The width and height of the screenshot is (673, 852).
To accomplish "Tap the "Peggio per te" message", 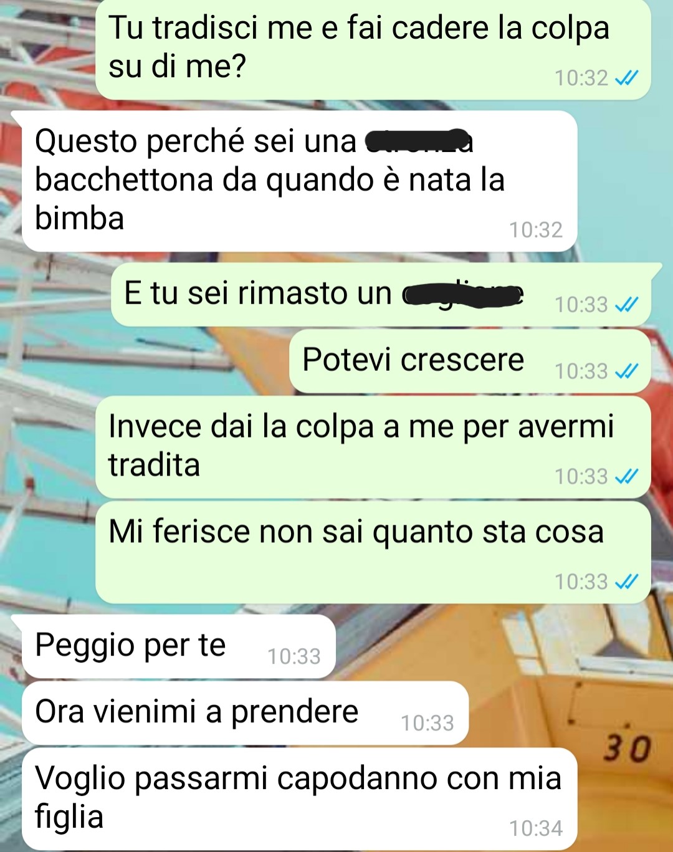I will click(x=179, y=646).
